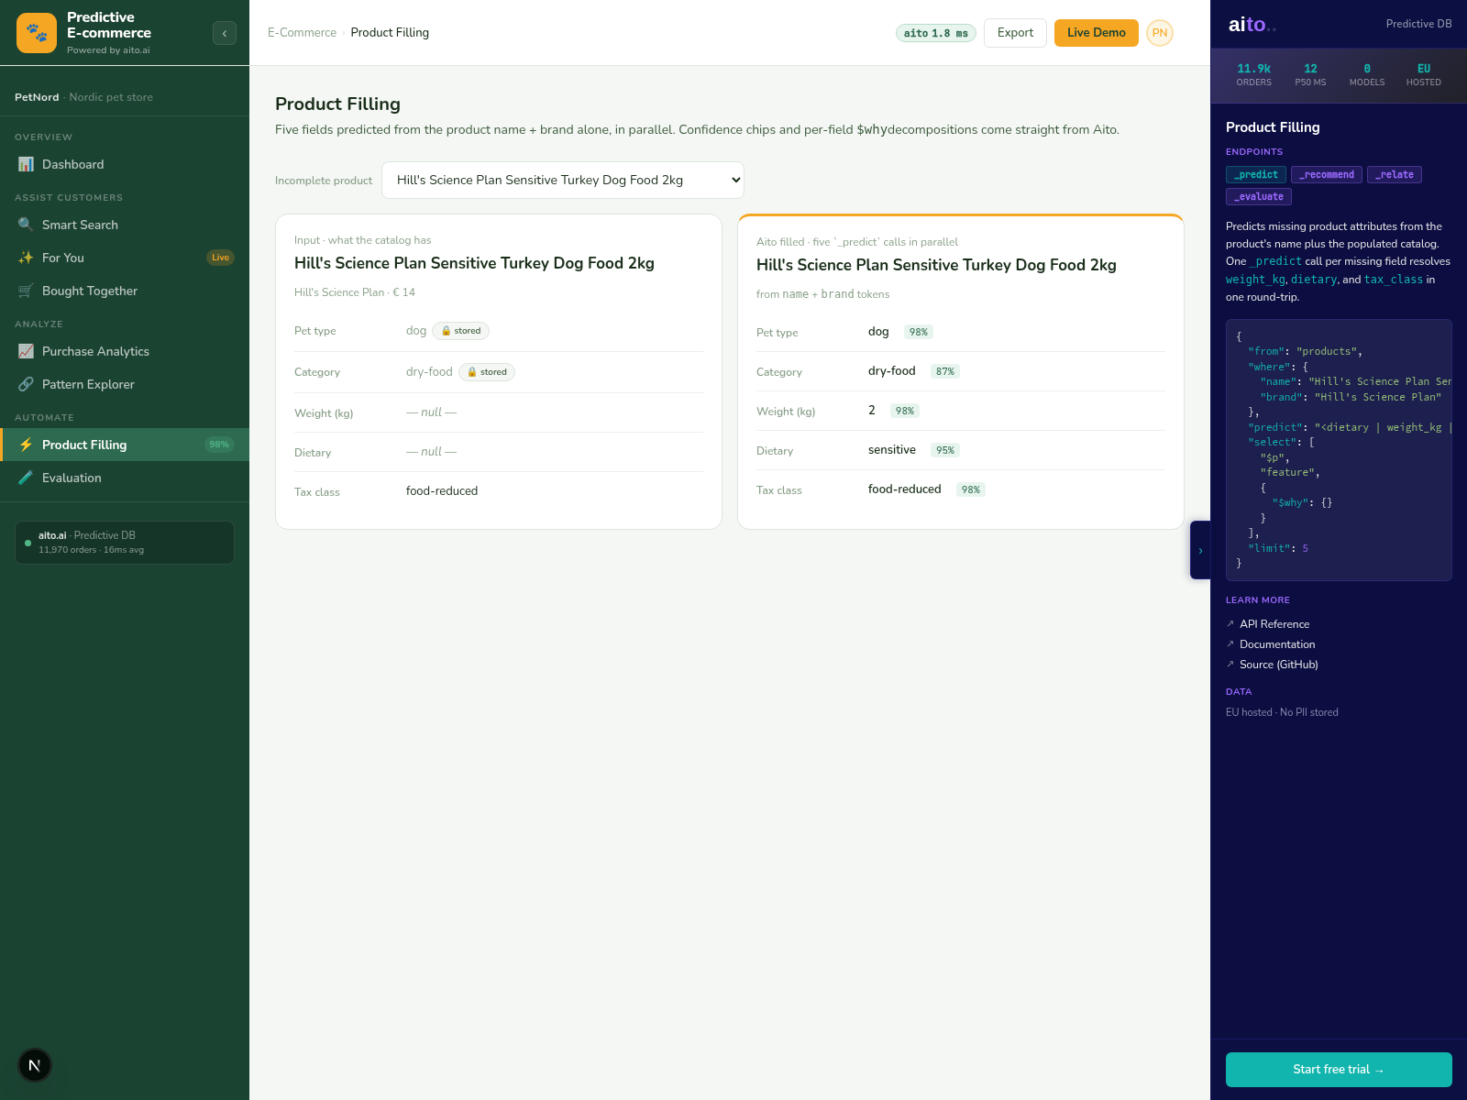The image size is (1467, 1100).
Task: Click the Start free trial button
Action: point(1339,1070)
